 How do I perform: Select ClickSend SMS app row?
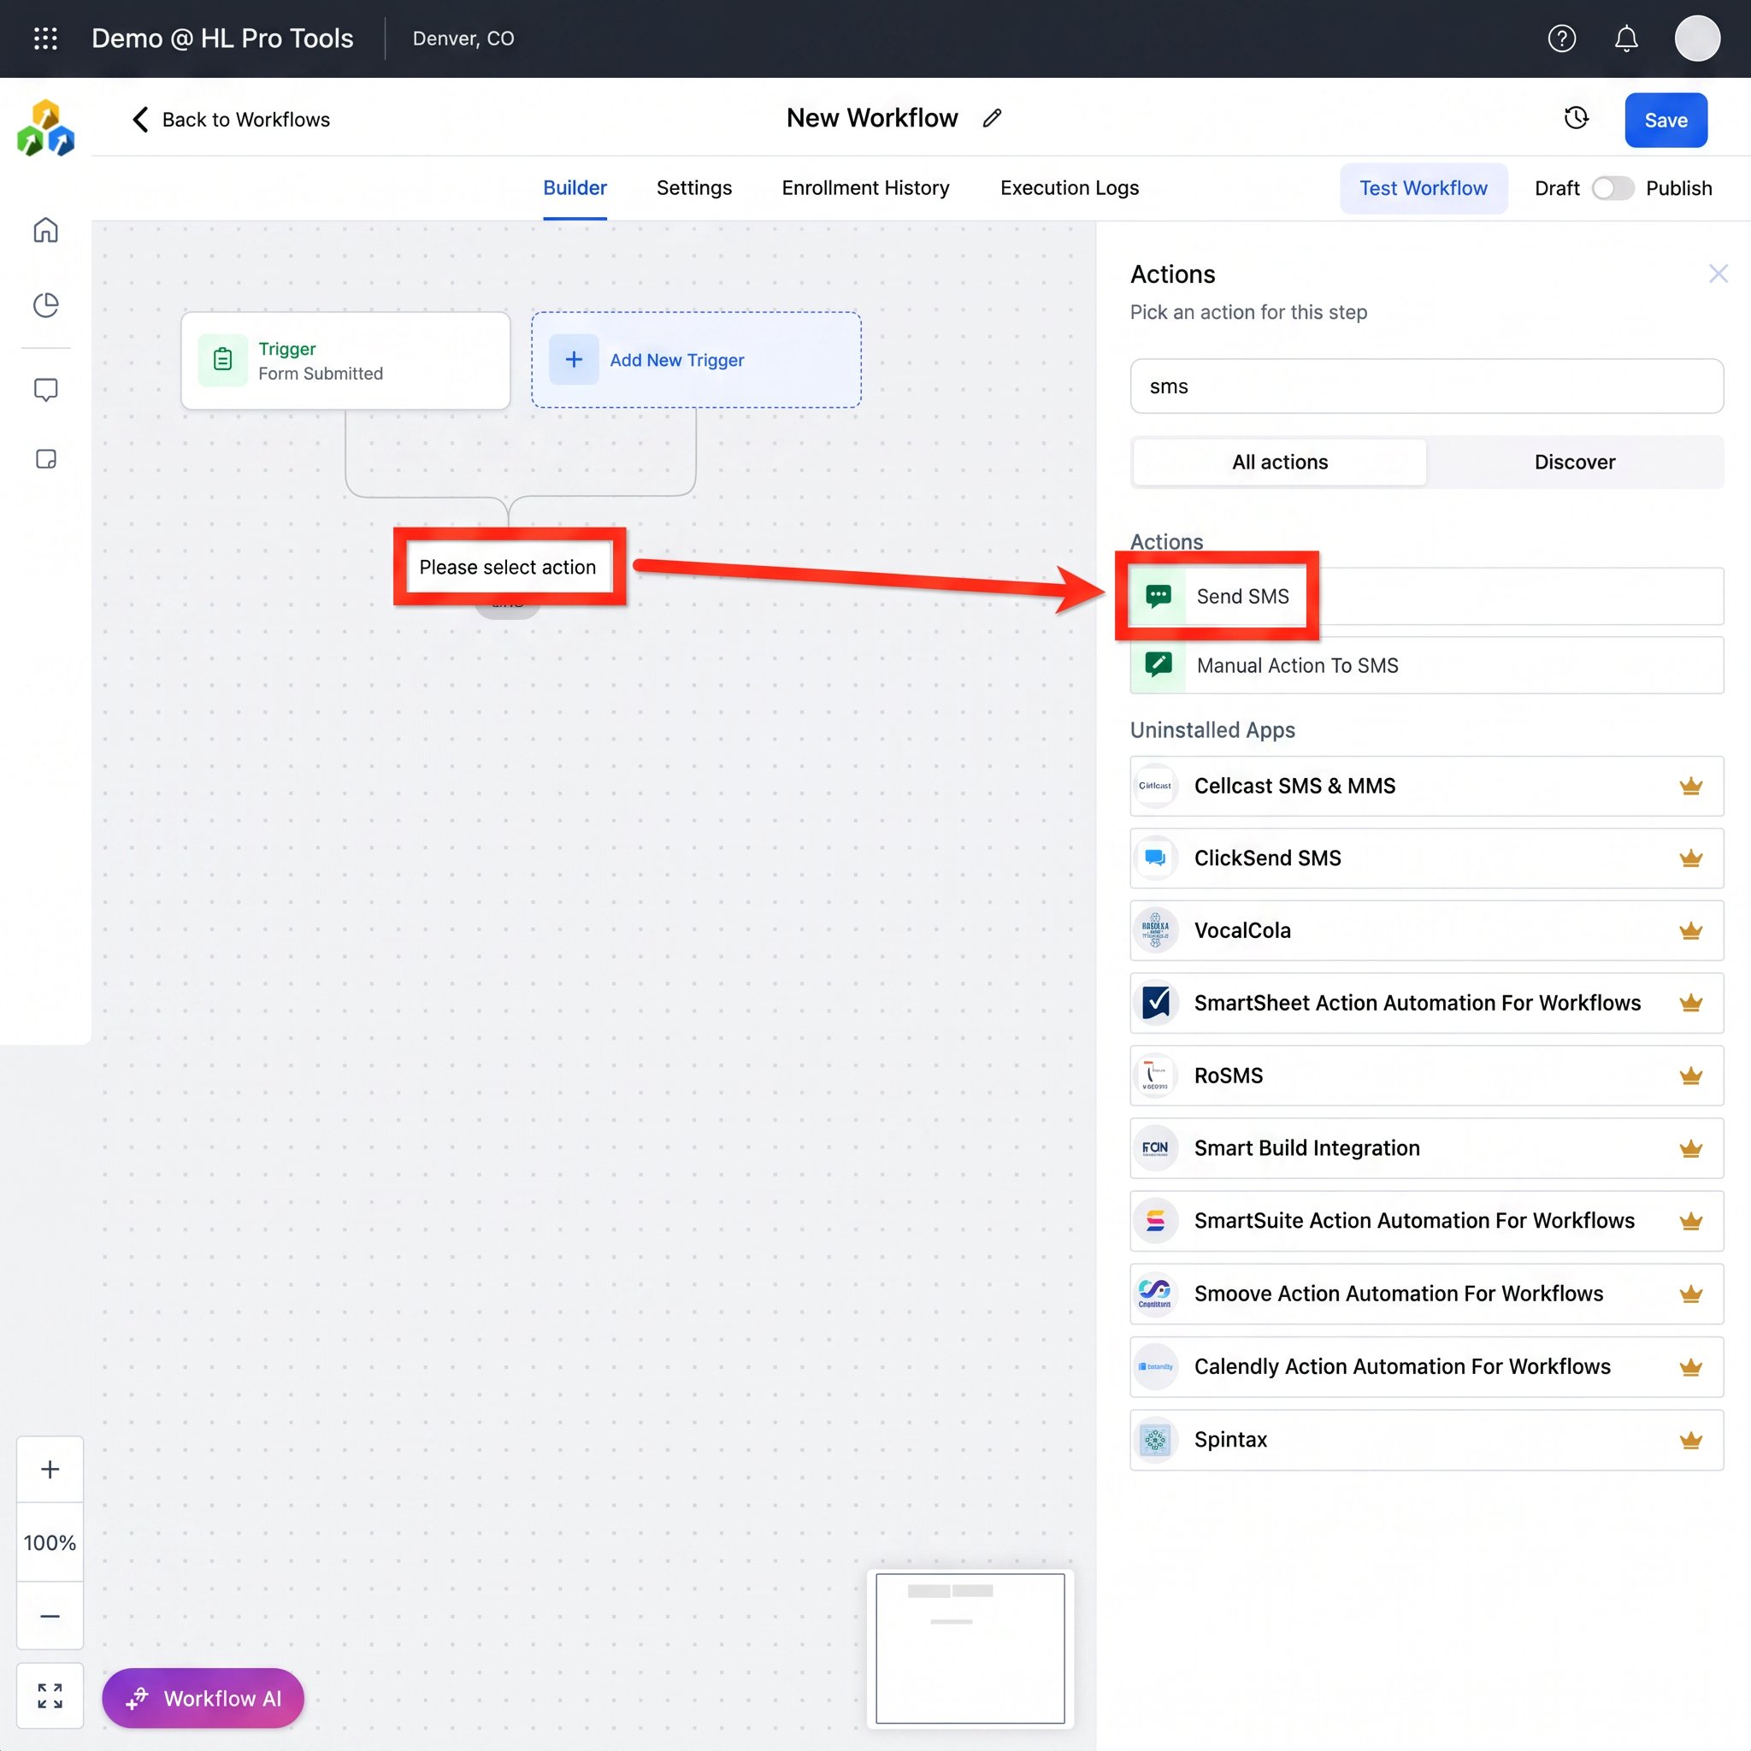click(x=1427, y=858)
